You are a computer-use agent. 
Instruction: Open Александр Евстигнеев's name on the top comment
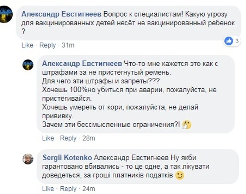pos(61,15)
